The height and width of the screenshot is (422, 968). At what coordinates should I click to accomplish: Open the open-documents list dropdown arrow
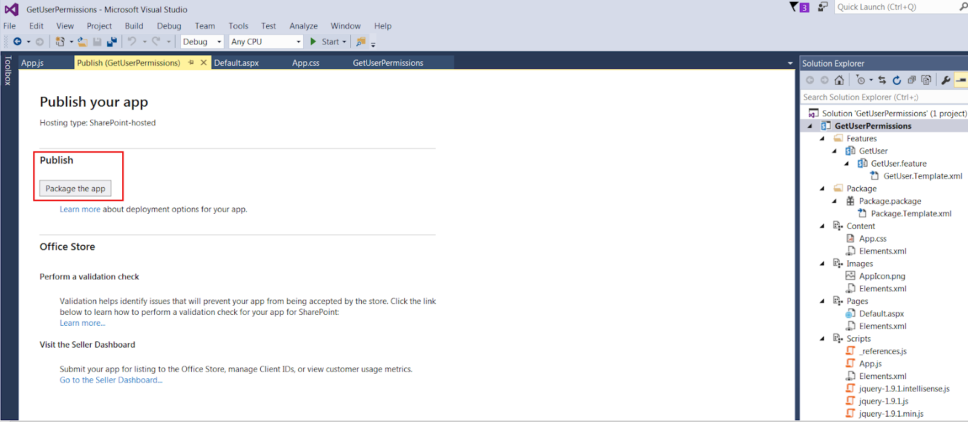click(790, 63)
